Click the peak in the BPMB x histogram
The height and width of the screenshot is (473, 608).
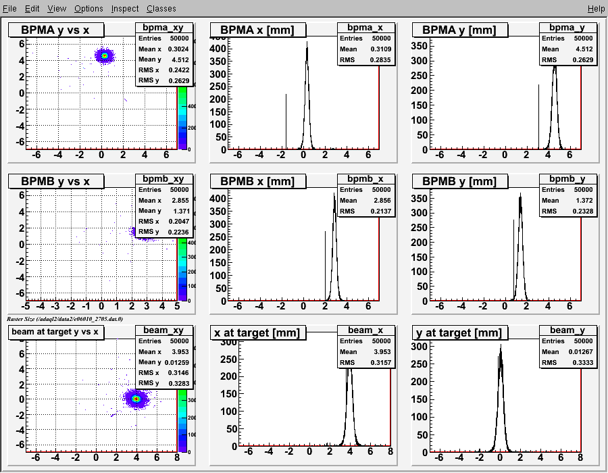click(334, 196)
